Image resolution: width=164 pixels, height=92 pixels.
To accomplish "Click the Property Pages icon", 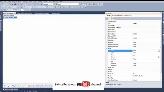I will [118, 19].
